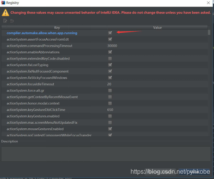The height and width of the screenshot is (179, 214).
Task: Enable actionSystem.force.alt.gr checkbox
Action: 110,90
